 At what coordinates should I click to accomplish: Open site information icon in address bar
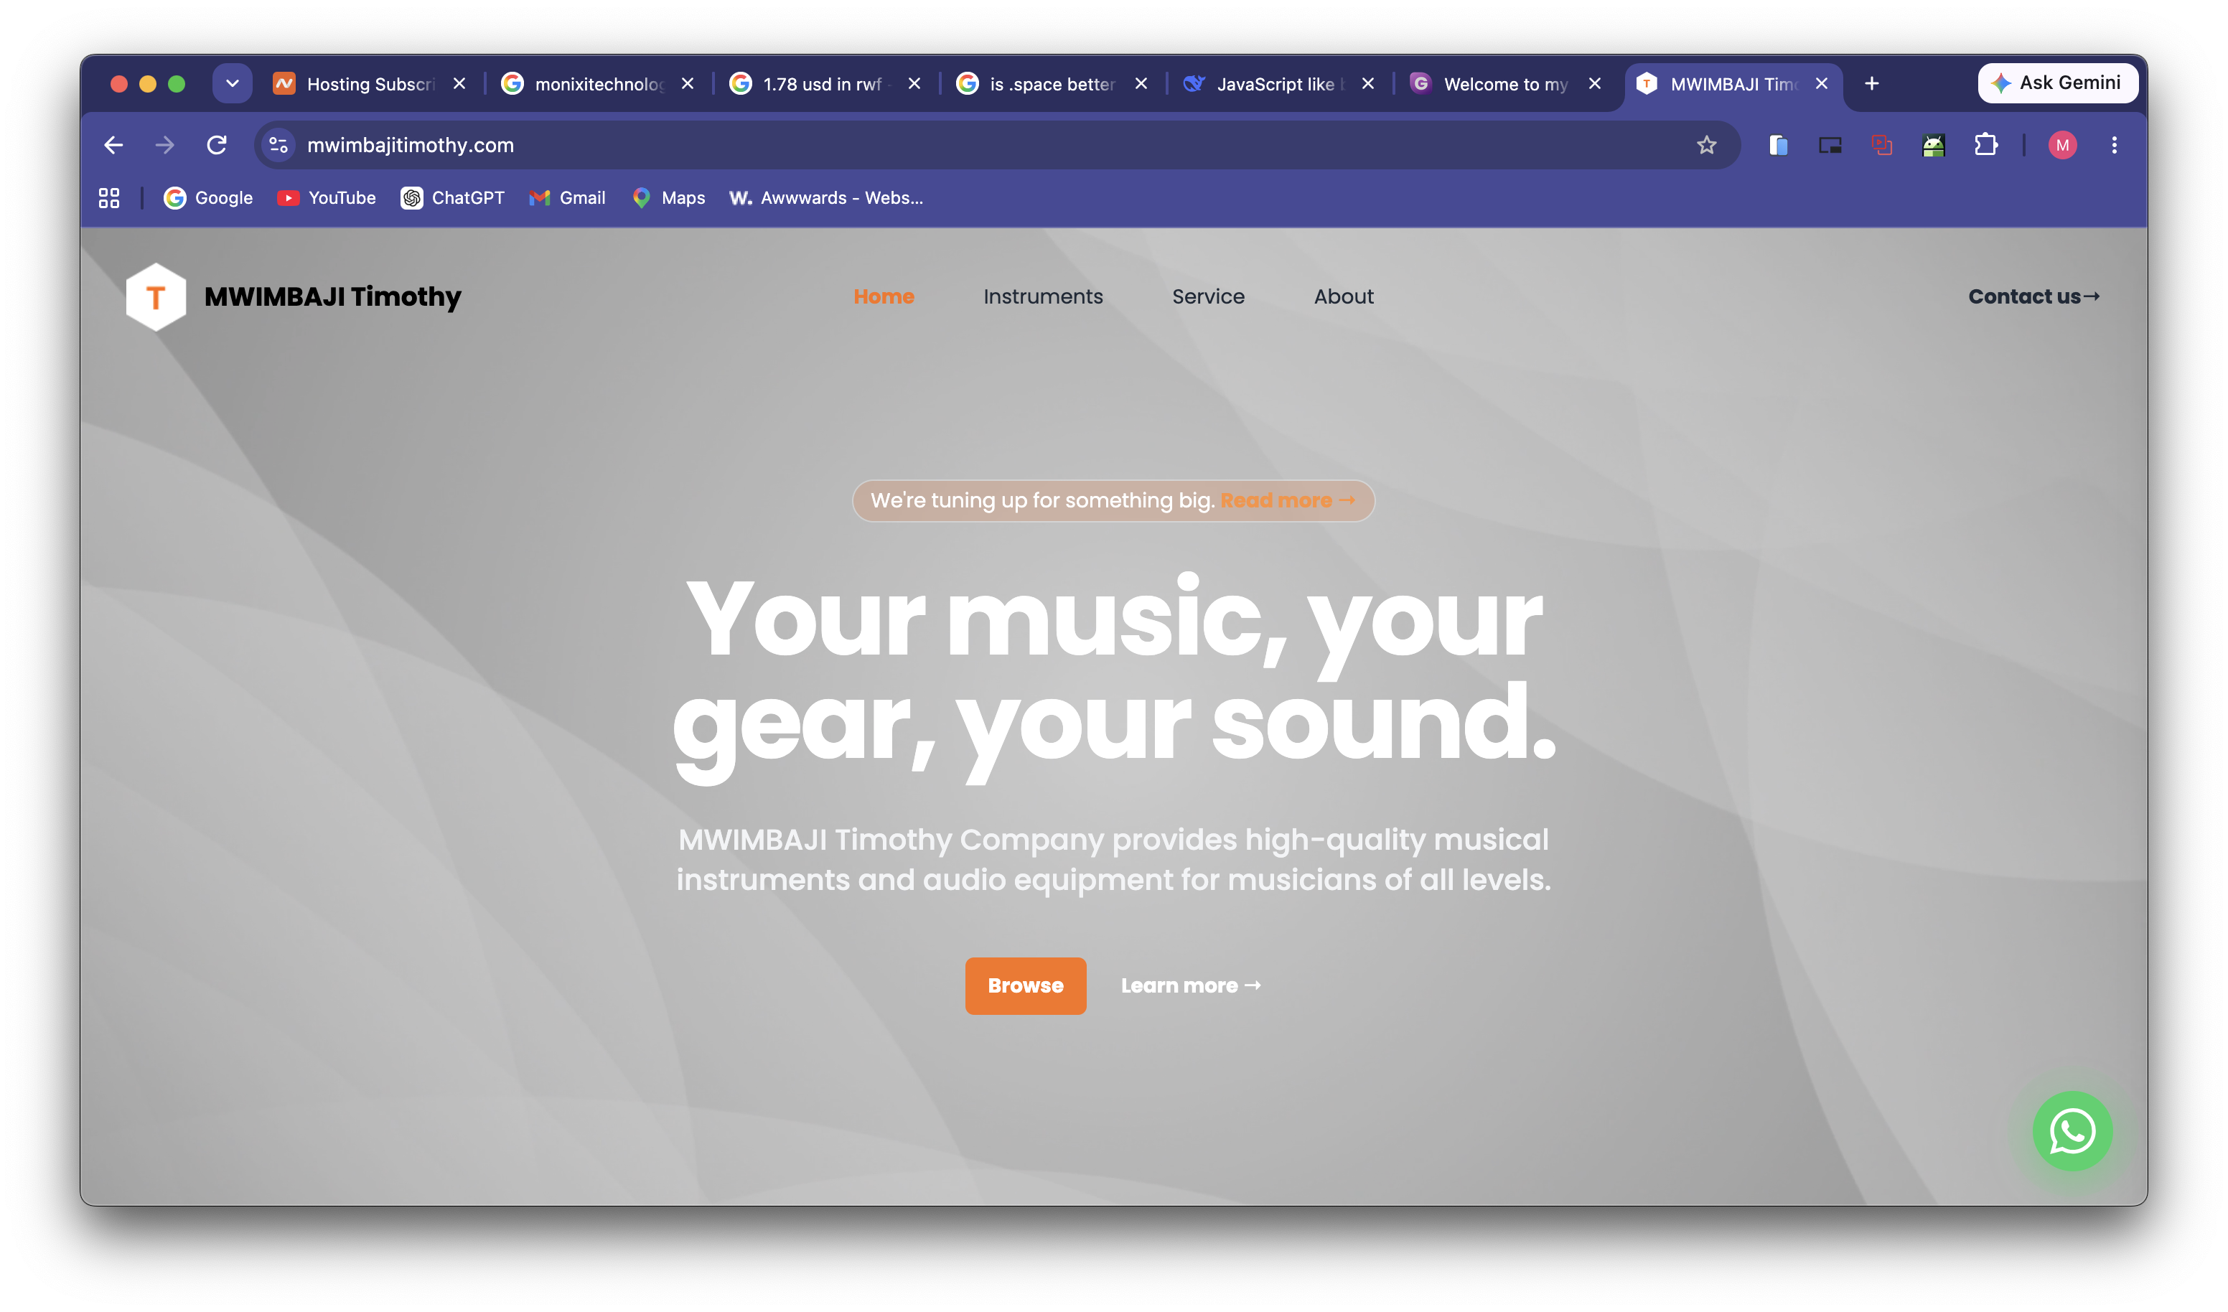point(278,145)
